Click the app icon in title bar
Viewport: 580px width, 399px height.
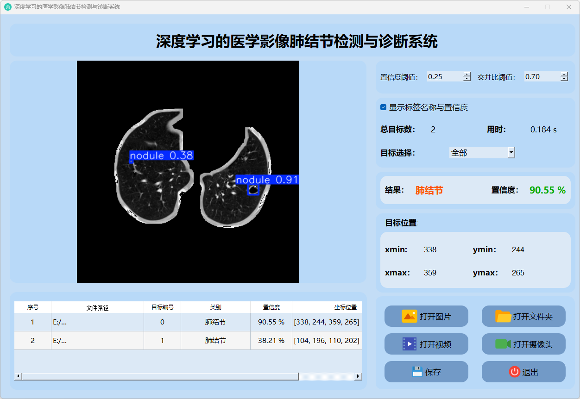pos(7,7)
